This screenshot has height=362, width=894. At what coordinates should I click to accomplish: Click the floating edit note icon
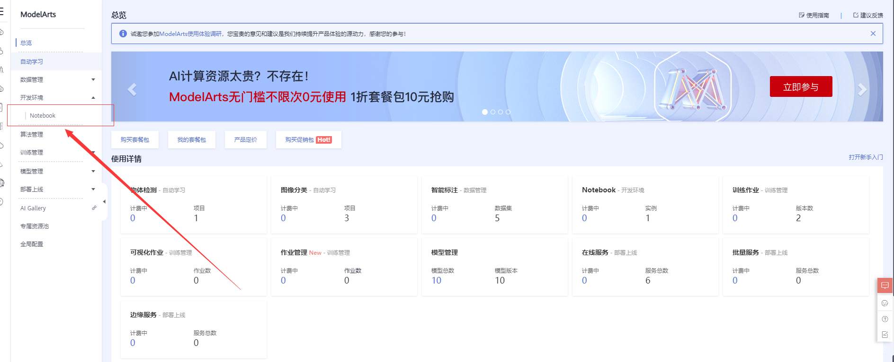point(885,335)
